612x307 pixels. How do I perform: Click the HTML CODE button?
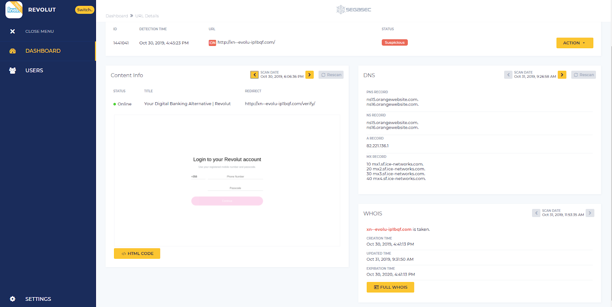[137, 253]
